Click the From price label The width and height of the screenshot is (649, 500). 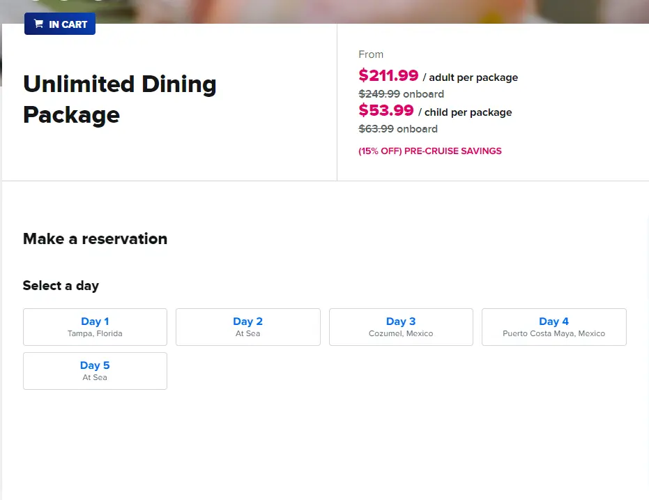pyautogui.click(x=370, y=54)
